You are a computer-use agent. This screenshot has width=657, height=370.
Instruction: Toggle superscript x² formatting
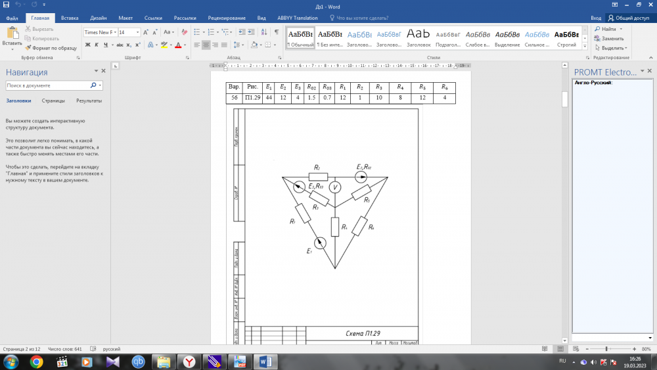[x=138, y=45]
